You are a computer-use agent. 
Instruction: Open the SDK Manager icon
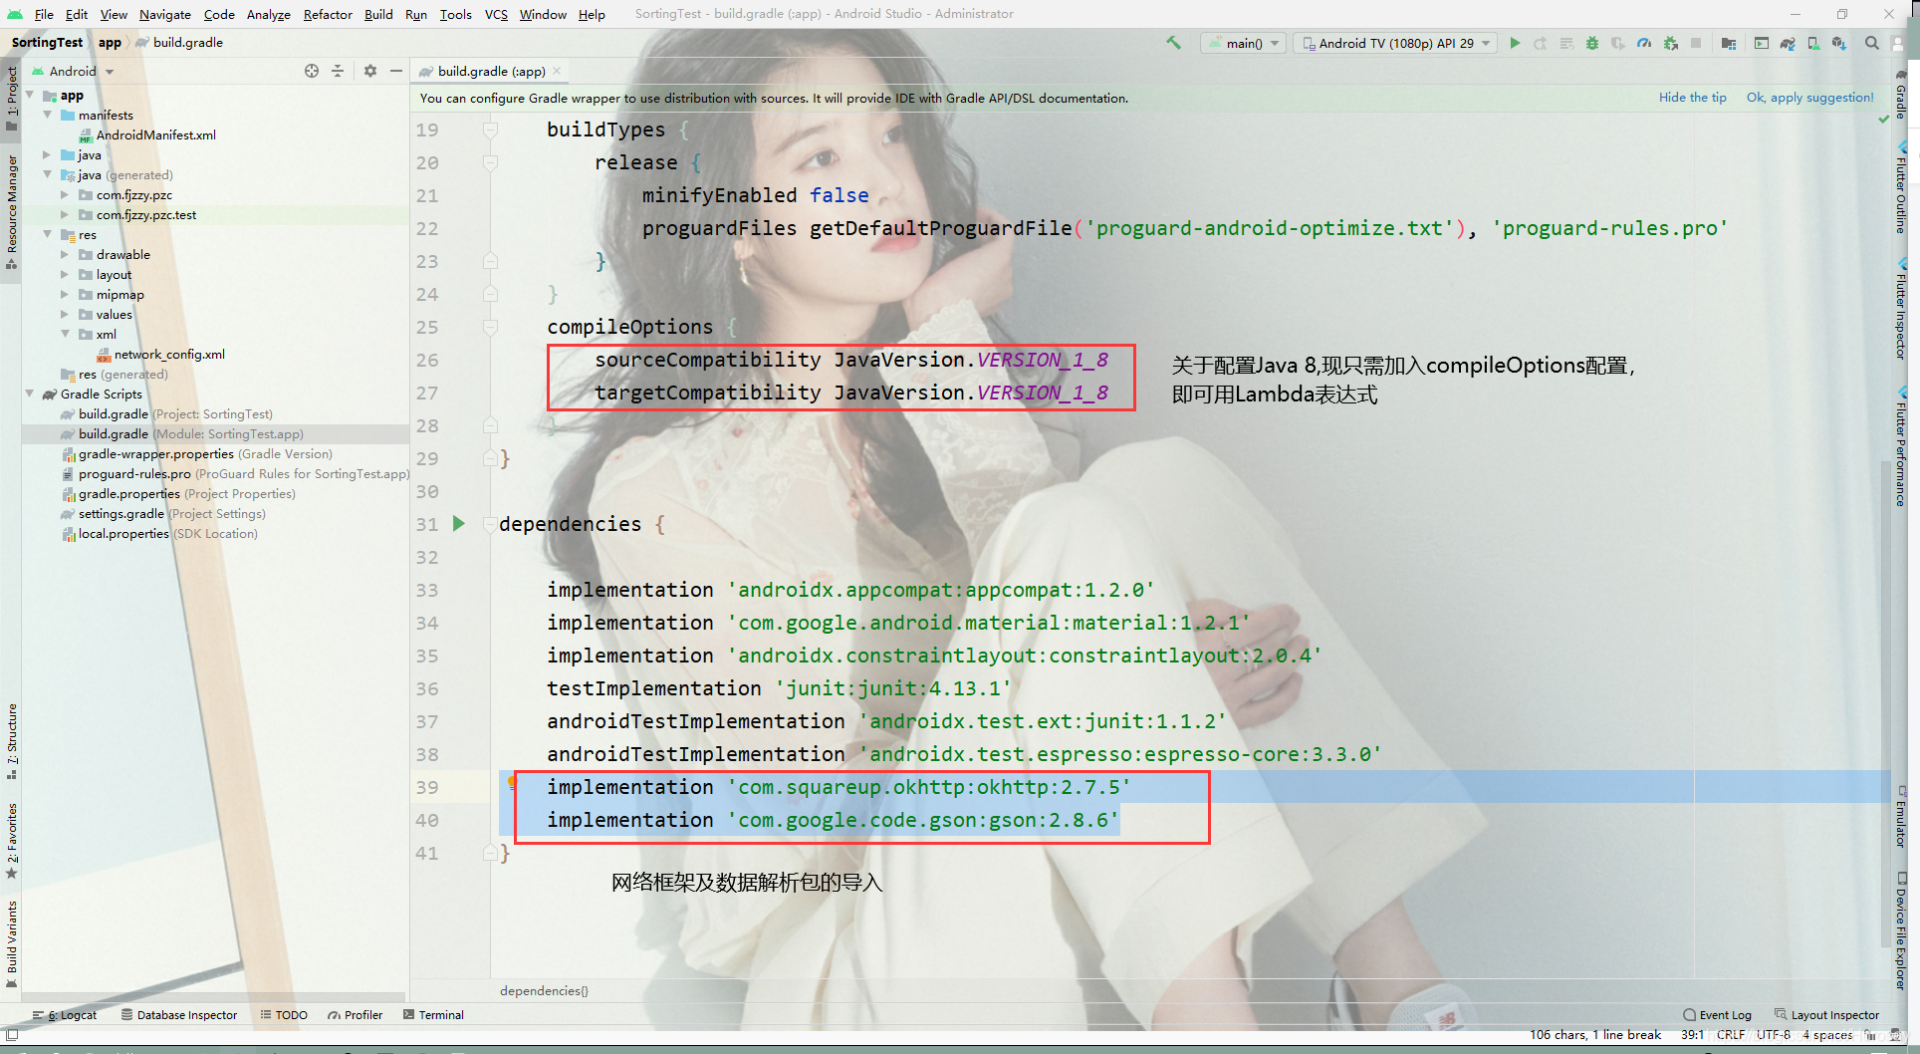coord(1839,43)
